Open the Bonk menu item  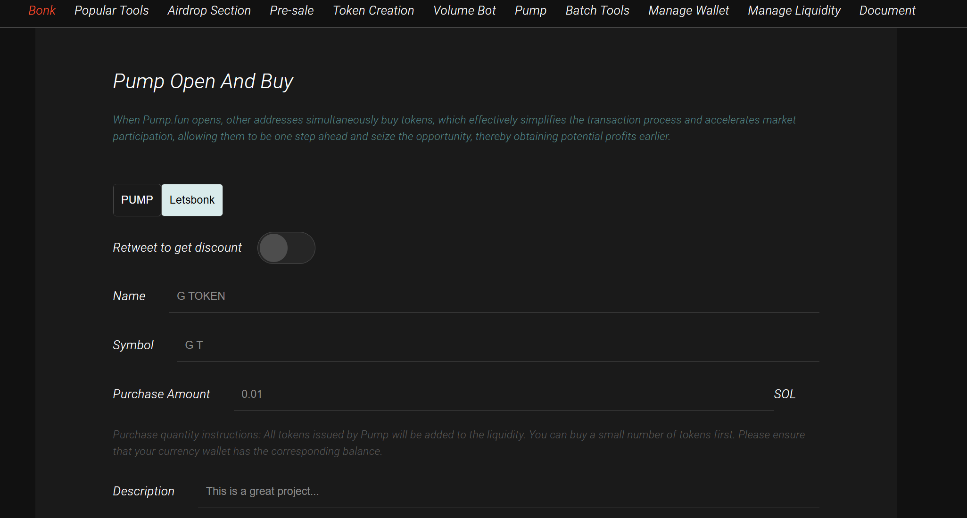(42, 10)
